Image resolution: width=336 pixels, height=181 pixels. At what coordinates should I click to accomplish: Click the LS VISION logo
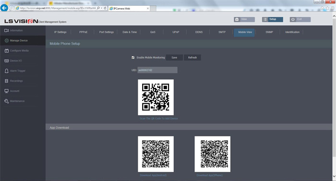21,21
